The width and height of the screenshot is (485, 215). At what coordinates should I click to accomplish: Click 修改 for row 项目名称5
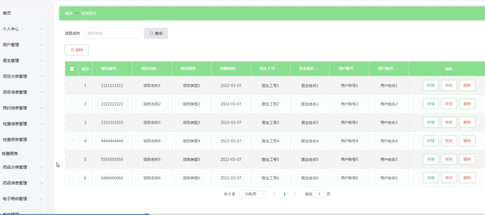coord(449,159)
